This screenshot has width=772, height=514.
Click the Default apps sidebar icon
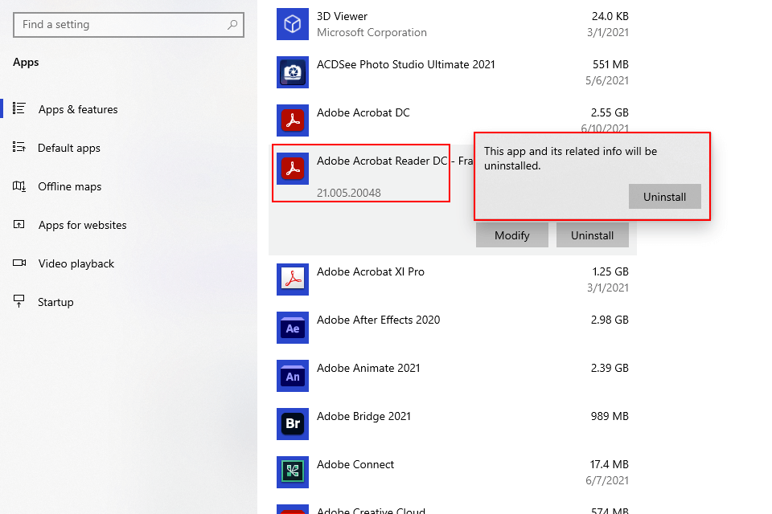tap(18, 147)
